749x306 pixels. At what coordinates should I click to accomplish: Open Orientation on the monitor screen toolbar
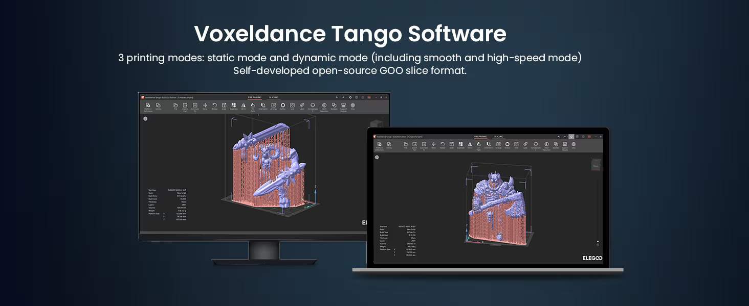point(263,106)
